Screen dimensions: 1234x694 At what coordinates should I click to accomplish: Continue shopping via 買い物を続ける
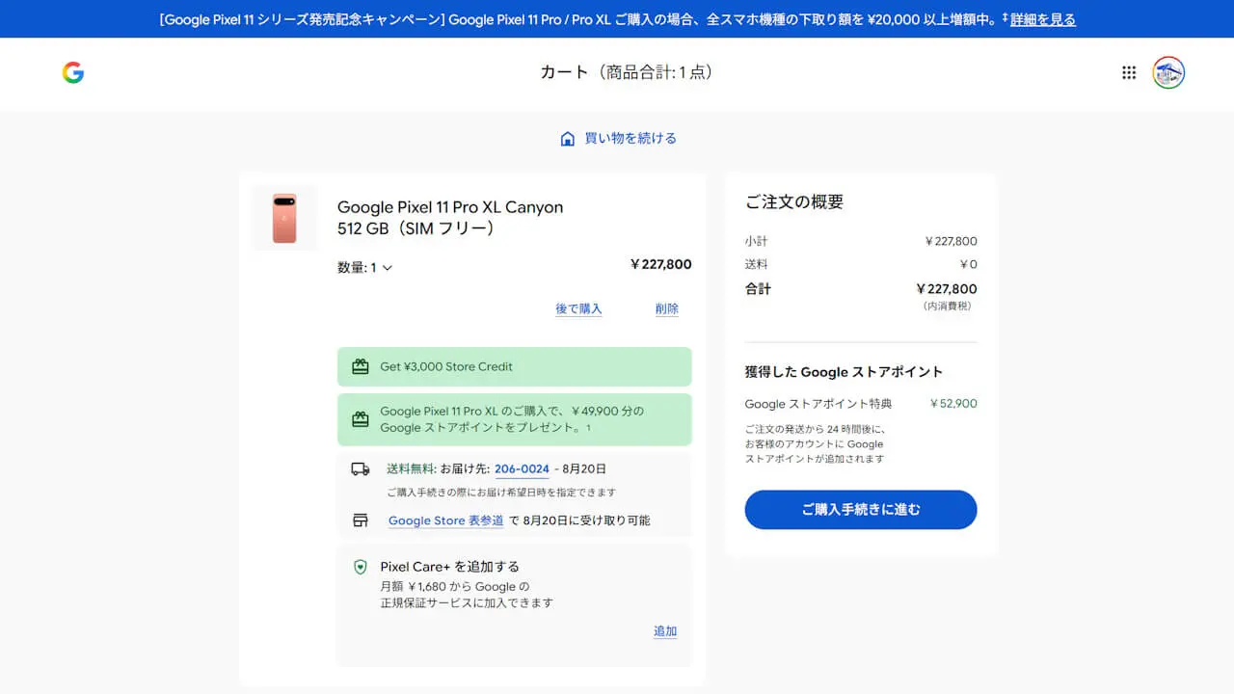point(630,139)
